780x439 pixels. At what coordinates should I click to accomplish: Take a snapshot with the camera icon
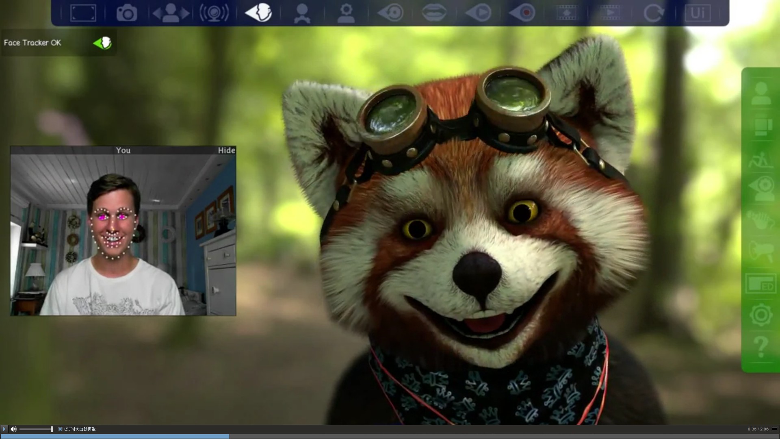[x=127, y=13]
